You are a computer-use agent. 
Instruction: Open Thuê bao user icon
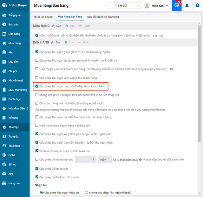(x=4, y=146)
